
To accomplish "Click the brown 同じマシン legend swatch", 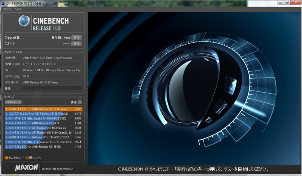I will [27, 158].
